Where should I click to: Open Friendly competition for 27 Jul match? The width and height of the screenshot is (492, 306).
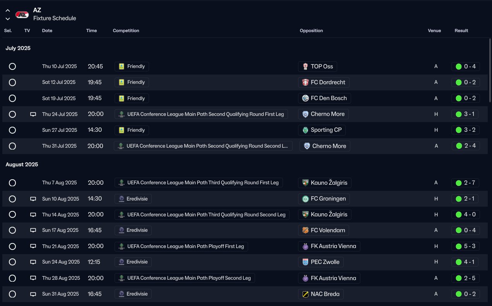point(132,130)
